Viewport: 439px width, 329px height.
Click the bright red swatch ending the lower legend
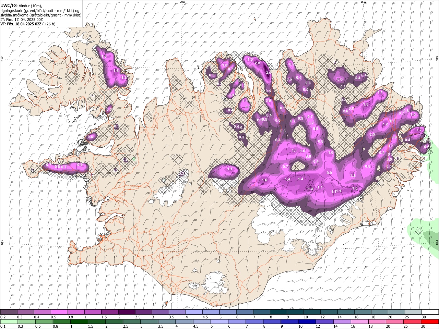tap(429, 321)
